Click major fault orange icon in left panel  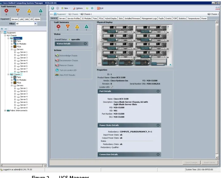(x=18, y=10)
